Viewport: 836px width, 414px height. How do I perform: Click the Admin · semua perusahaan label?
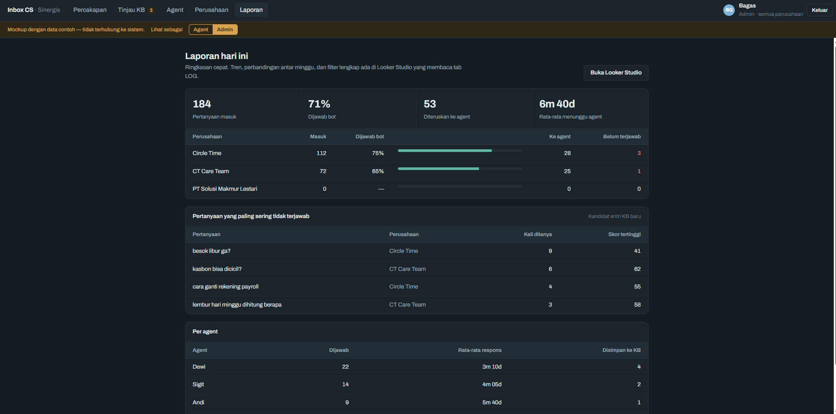coord(771,14)
